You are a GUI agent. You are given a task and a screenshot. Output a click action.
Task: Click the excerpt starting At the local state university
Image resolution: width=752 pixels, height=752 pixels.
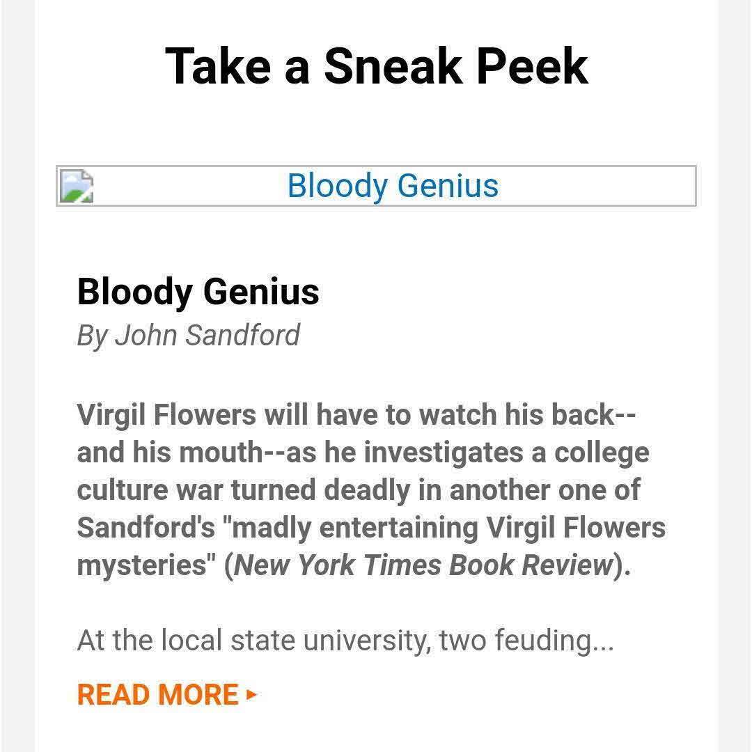coord(345,640)
